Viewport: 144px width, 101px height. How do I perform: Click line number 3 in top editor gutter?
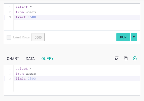click(10, 17)
